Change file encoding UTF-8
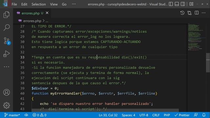This screenshot has height=118, width=210. pyautogui.click(x=144, y=115)
